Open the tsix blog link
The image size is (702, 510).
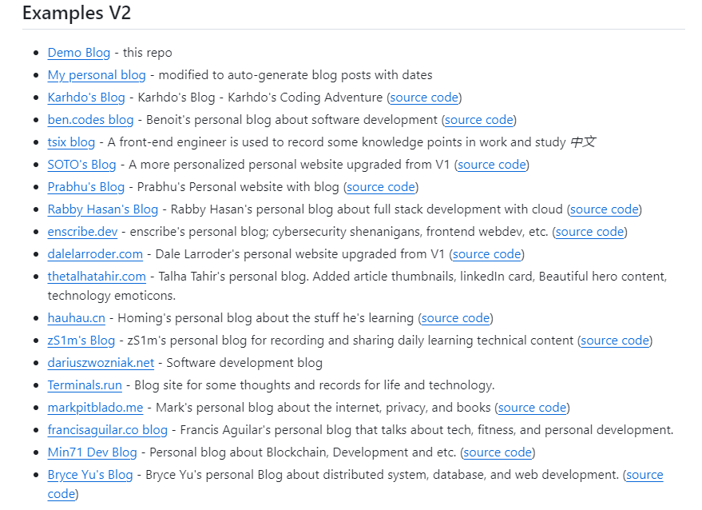(71, 142)
